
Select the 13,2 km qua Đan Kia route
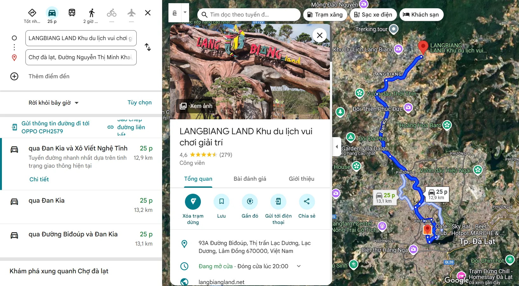81,207
